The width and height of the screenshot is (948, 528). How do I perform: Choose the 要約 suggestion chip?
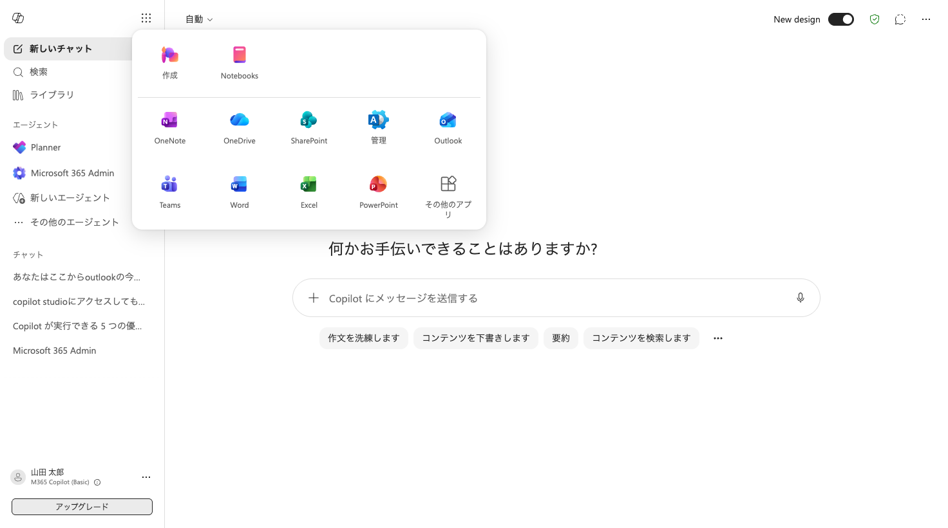coord(561,338)
